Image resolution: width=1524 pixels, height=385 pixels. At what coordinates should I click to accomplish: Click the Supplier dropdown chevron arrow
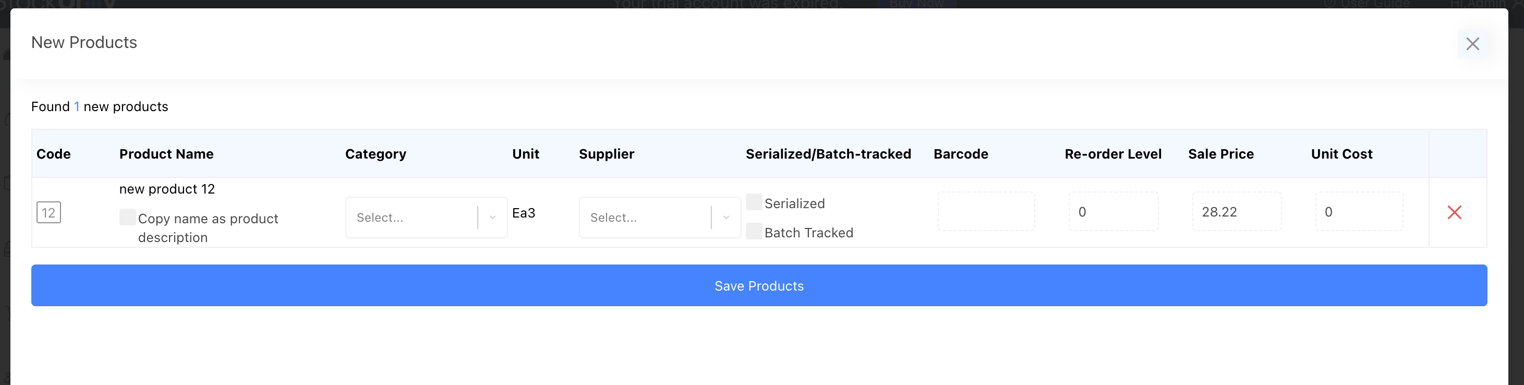[726, 218]
